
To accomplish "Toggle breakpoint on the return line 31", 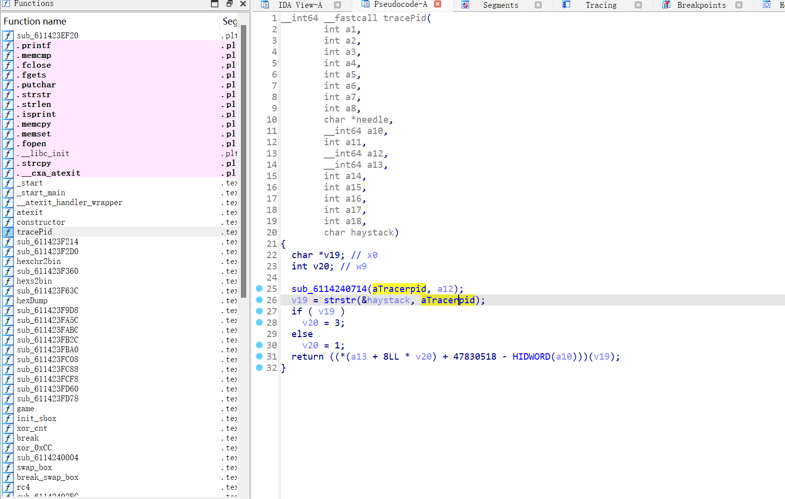I will coord(259,356).
